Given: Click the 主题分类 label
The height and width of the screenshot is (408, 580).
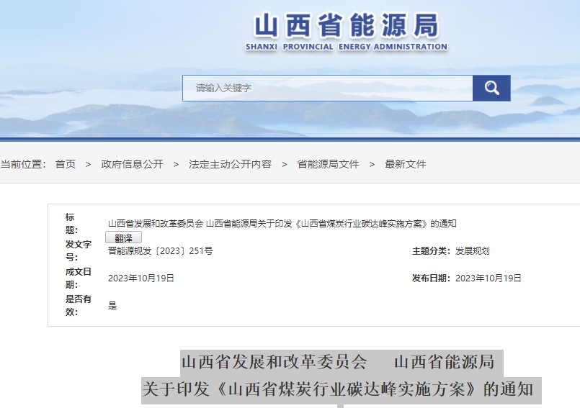Looking at the screenshot, I should [x=431, y=251].
